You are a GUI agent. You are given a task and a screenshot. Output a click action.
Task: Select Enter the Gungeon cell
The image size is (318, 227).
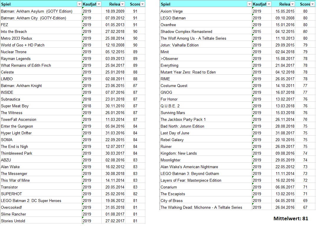click(41, 126)
